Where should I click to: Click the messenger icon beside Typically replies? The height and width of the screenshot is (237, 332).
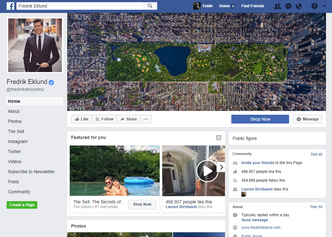[x=235, y=215]
